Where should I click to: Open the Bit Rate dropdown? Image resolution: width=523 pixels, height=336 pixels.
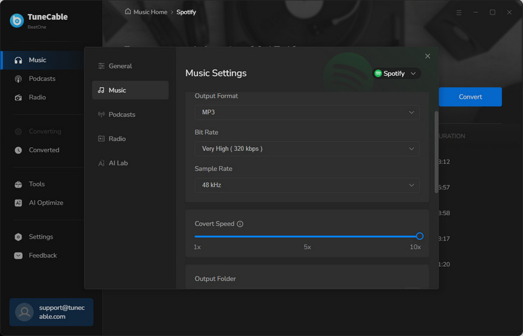click(x=307, y=149)
